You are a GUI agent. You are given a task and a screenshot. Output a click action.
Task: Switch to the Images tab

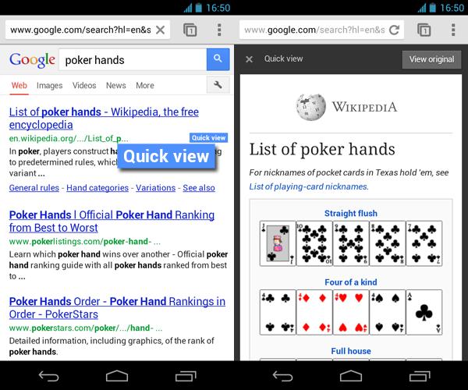tap(50, 85)
